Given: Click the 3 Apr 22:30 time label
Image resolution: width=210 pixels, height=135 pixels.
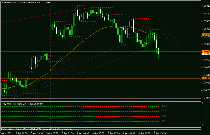Looking at the screenshot, I should pyautogui.click(x=52, y=133).
